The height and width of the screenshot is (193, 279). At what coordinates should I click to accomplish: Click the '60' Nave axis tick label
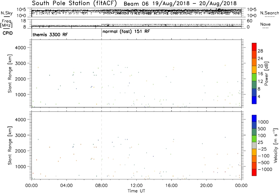250,21
